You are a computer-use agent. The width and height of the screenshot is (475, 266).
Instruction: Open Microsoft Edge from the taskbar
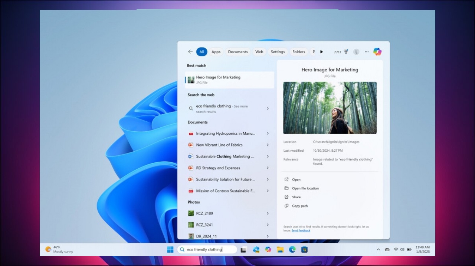[292, 249]
